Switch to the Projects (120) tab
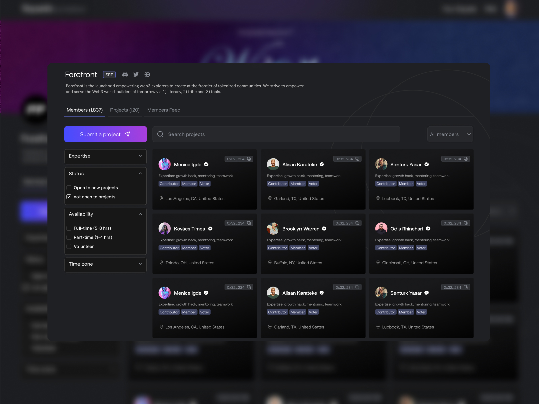 pyautogui.click(x=125, y=110)
